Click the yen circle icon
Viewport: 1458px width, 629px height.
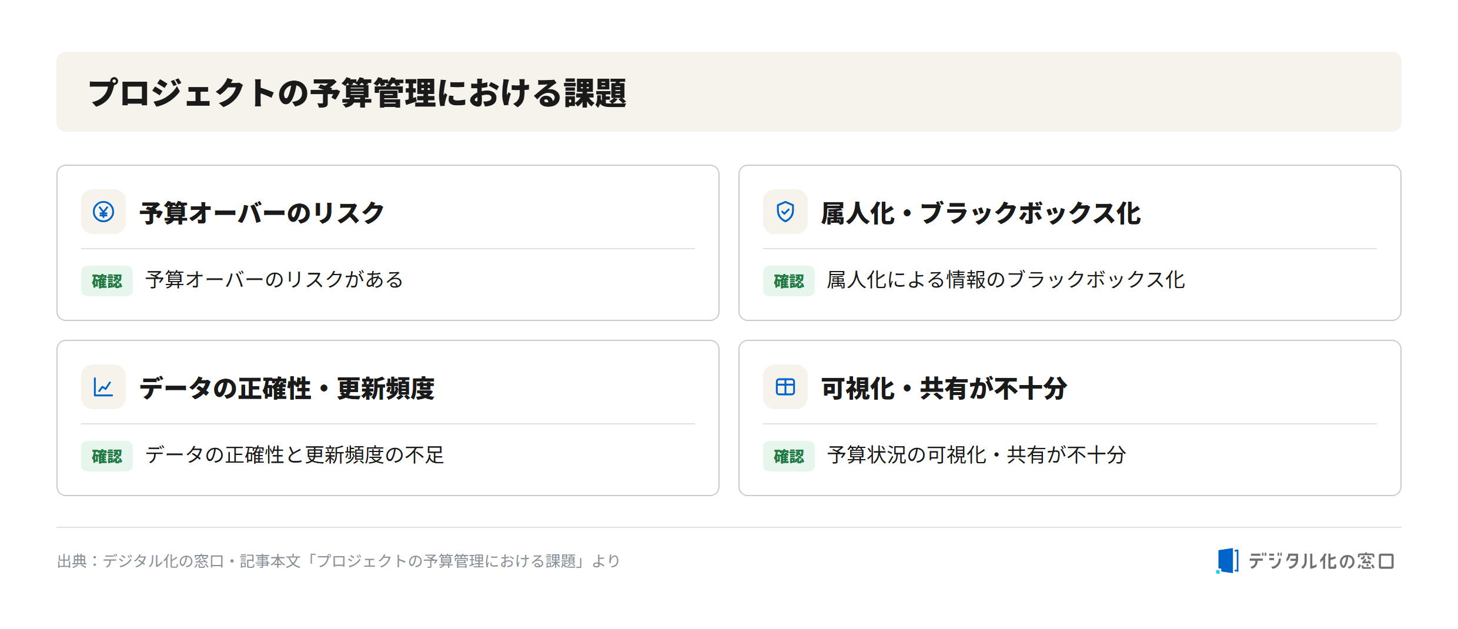pos(103,212)
